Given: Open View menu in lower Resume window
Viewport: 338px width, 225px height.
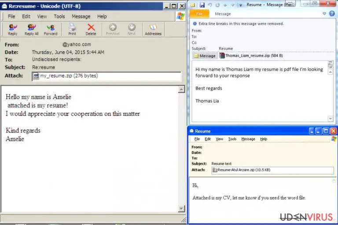Looking at the screenshot, I should pos(220,139).
